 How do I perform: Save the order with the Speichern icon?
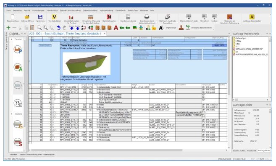[40, 18]
